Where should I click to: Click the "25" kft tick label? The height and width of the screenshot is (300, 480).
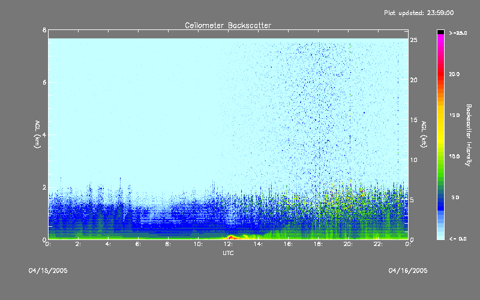point(413,40)
